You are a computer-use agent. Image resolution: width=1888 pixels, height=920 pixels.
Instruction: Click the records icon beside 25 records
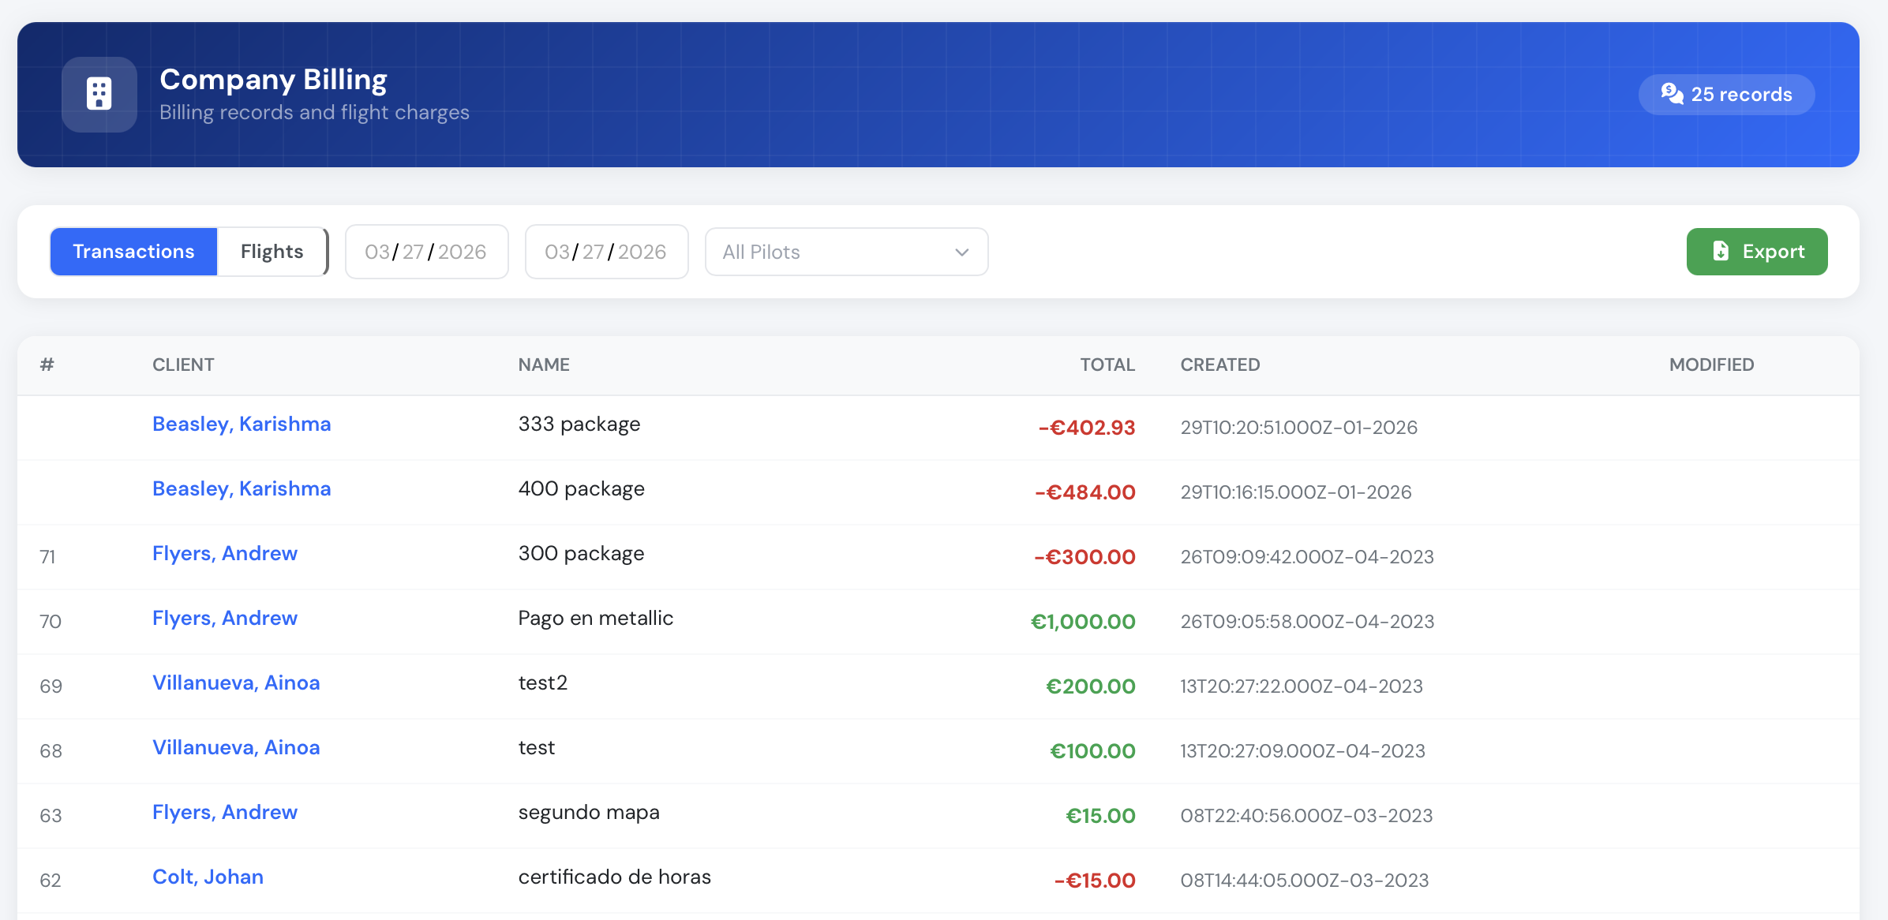pos(1672,94)
